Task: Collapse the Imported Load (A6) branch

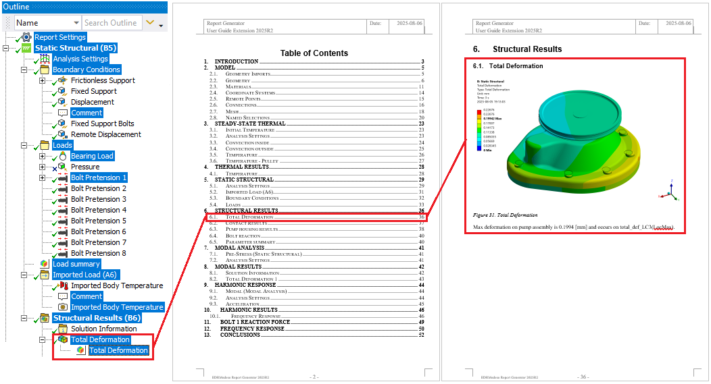Action: click(24, 275)
